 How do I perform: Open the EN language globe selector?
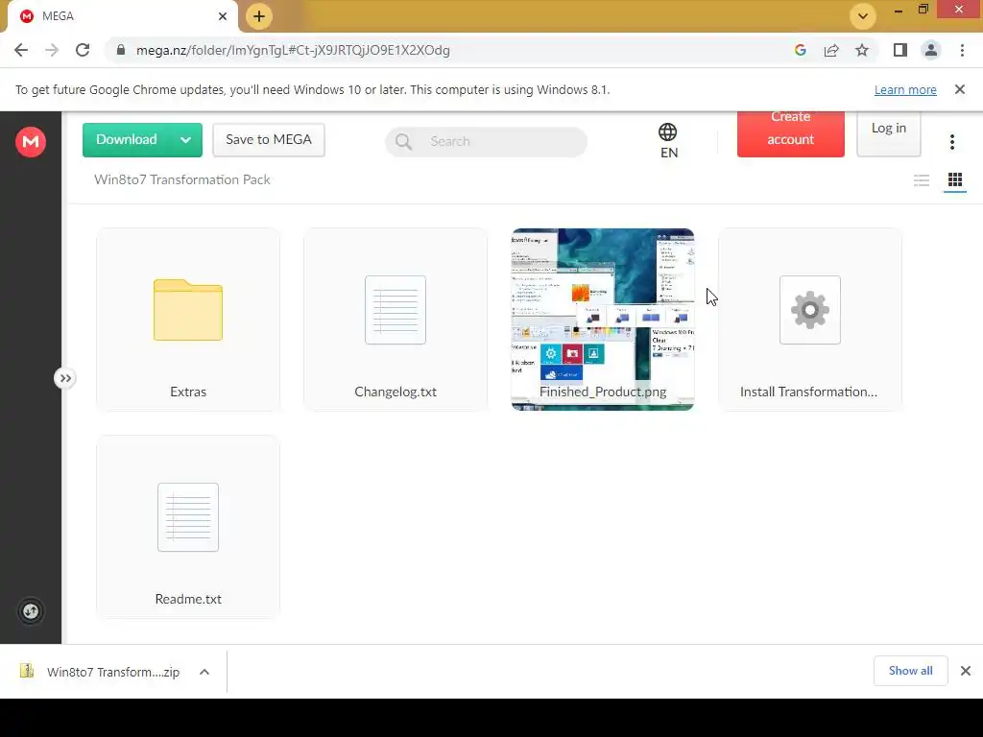tap(668, 141)
